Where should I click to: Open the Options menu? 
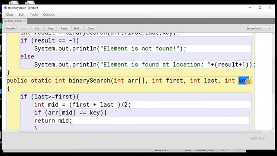[x=49, y=14]
